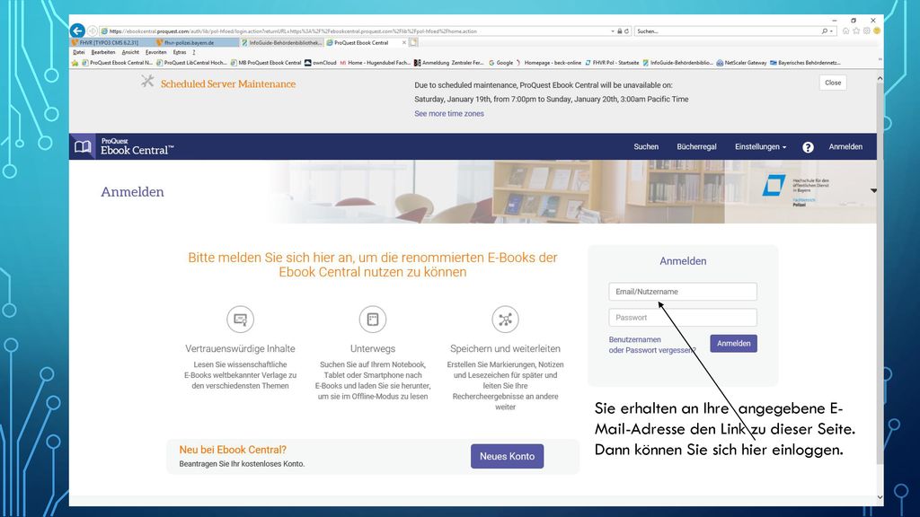
Task: Click the browser back arrow button
Action: click(x=77, y=31)
